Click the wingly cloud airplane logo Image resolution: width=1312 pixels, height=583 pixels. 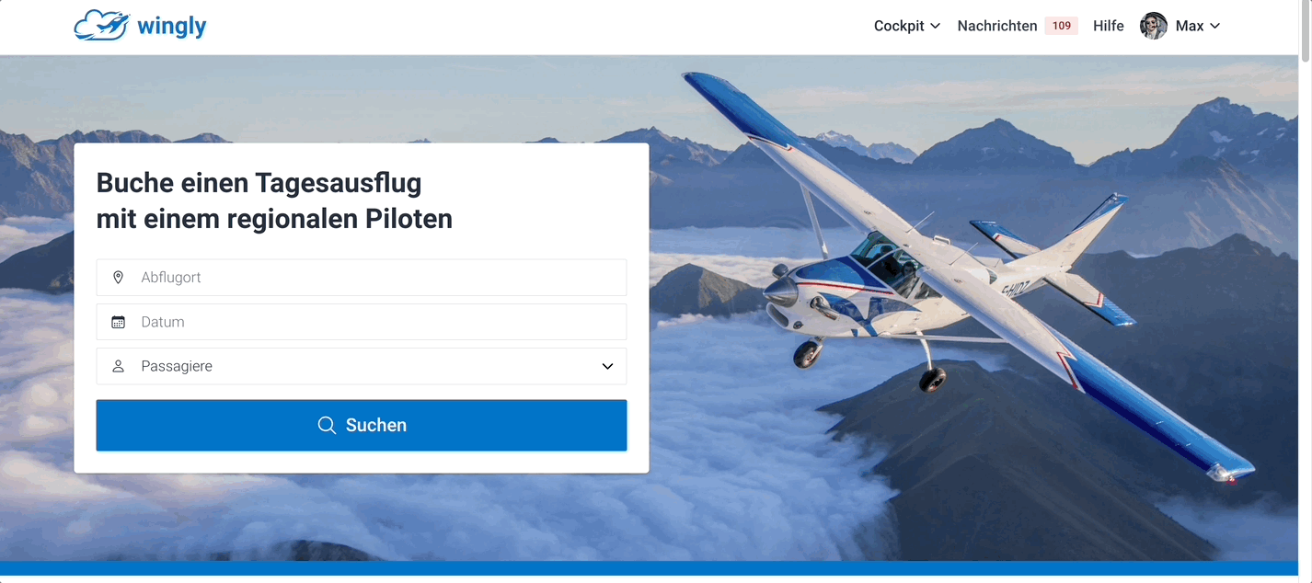point(102,26)
